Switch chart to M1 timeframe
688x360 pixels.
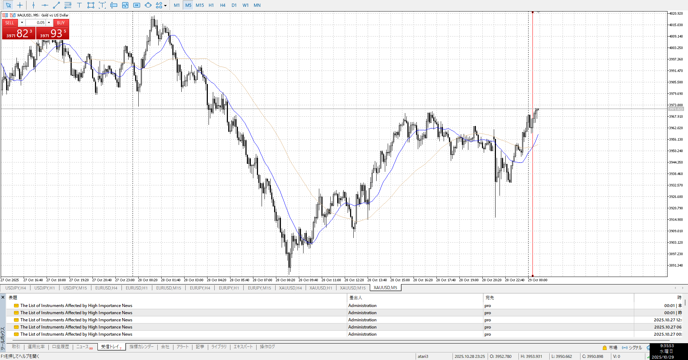tap(177, 5)
